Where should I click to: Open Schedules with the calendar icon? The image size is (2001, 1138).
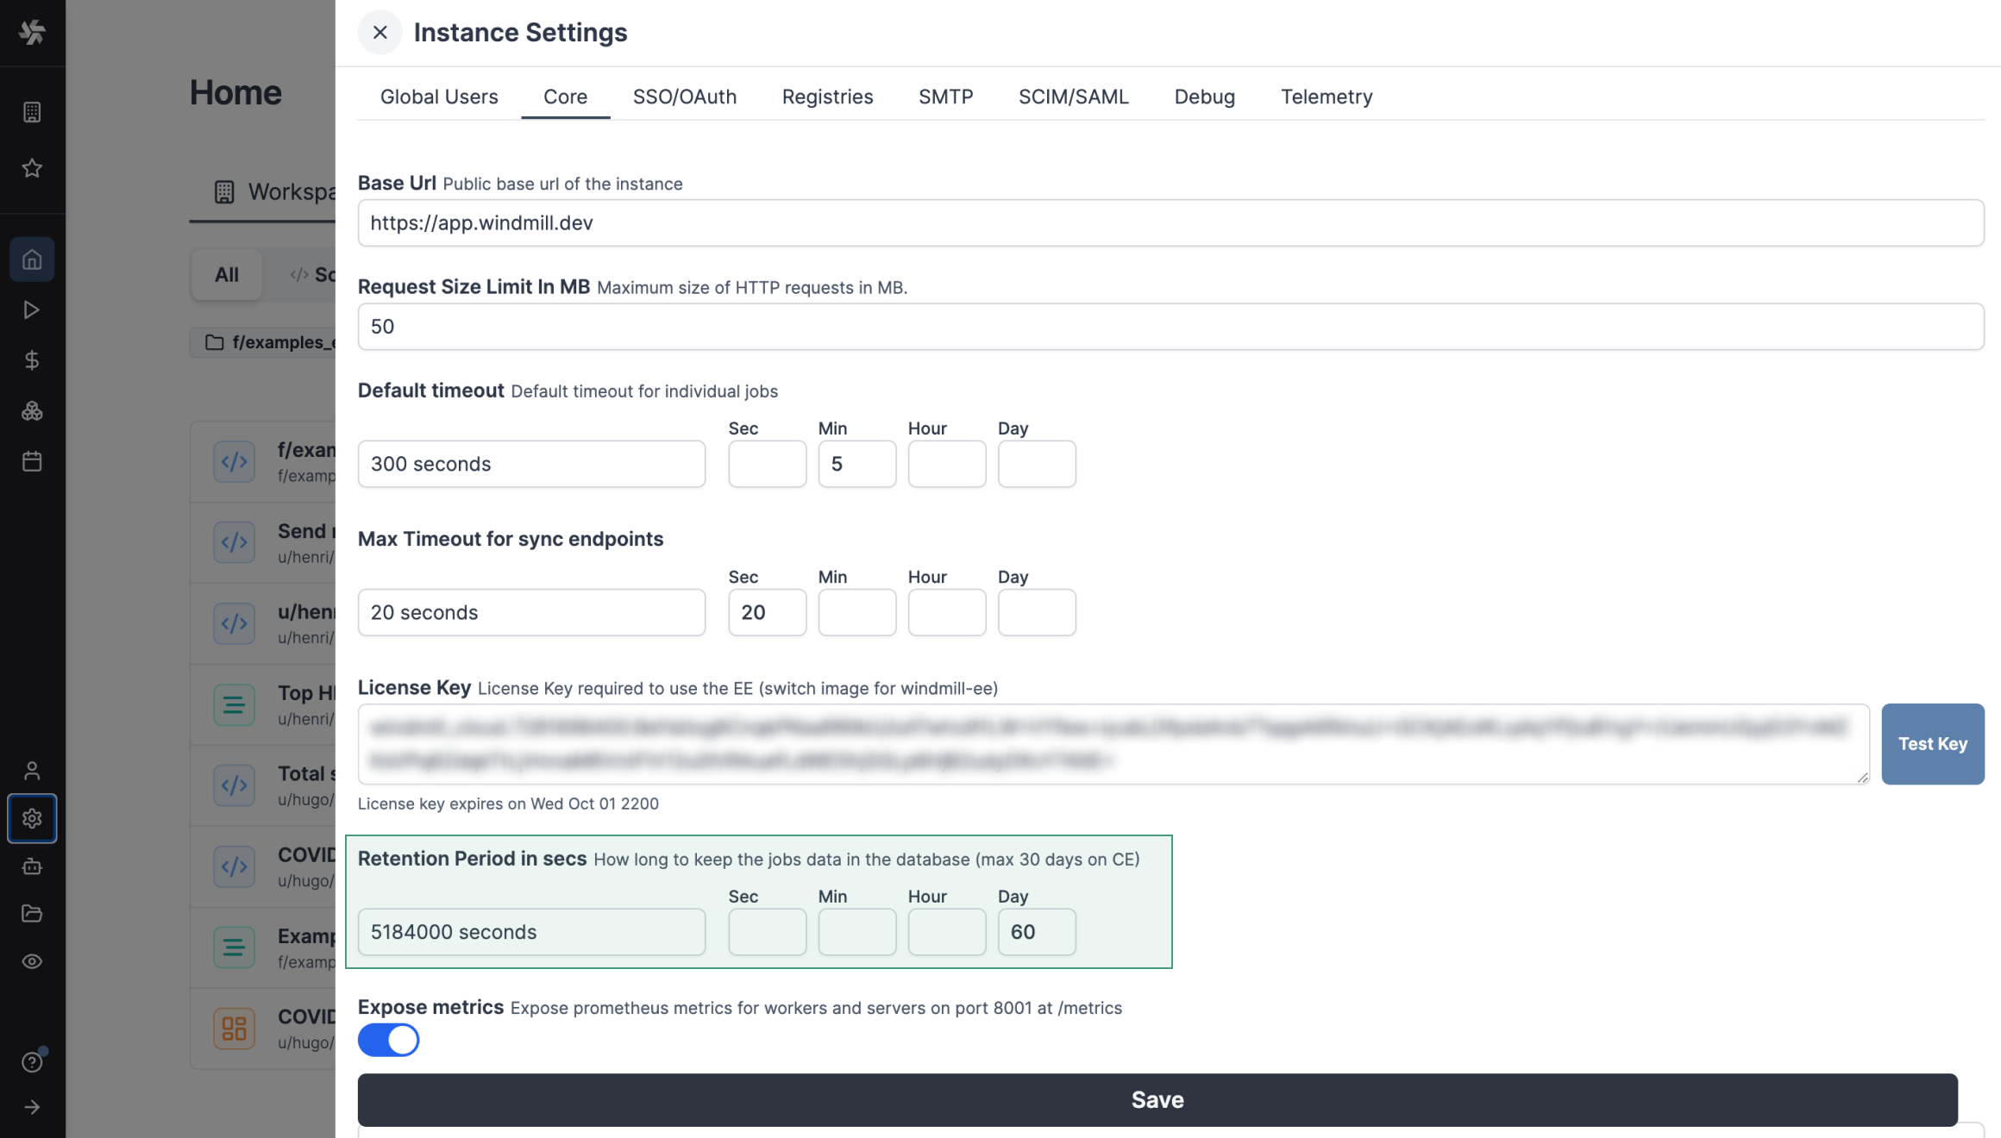click(x=32, y=461)
